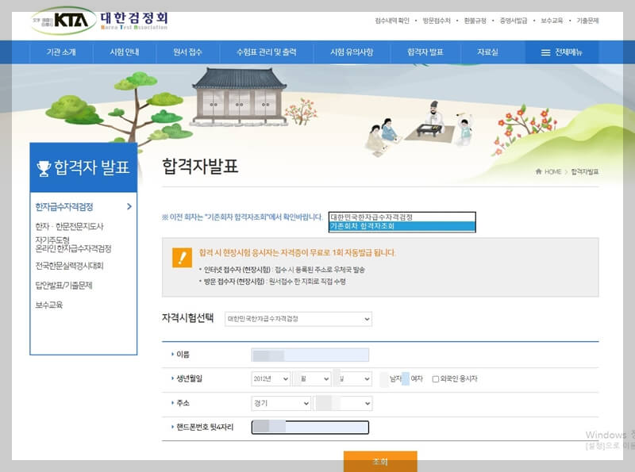Viewport: 635px width, 472px height.
Task: Open the 2012년 birth year dropdown
Action: [272, 378]
